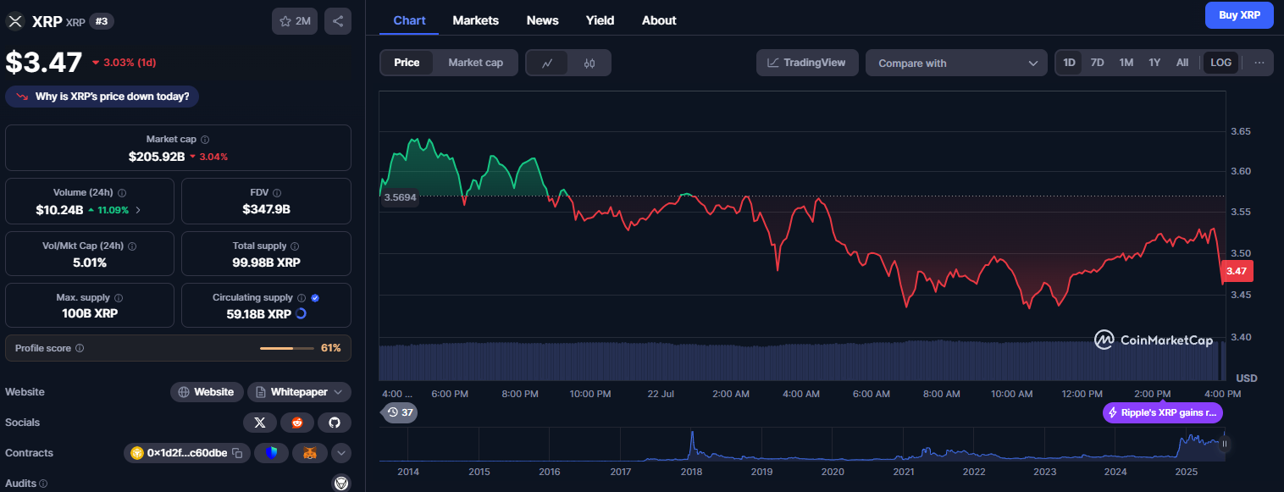Viewport: 1284px width, 492px height.
Task: Open the Markets tab
Action: tap(476, 20)
